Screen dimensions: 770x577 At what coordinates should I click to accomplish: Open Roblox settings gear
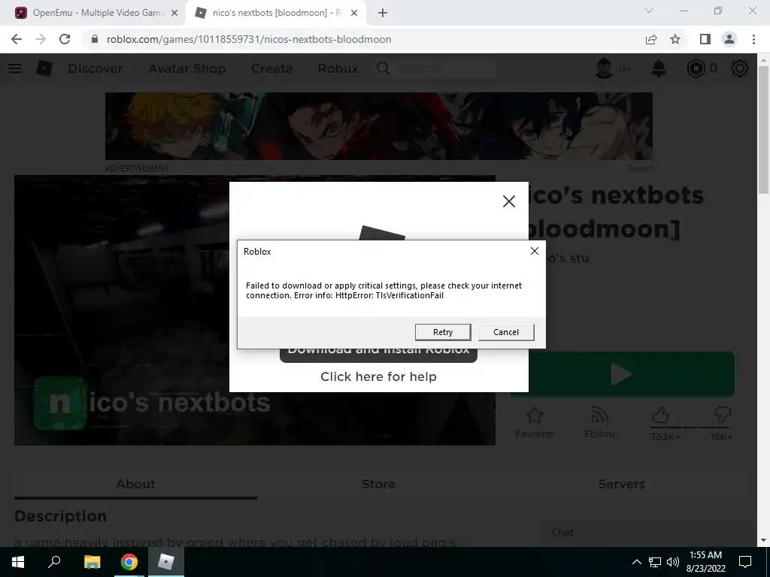(740, 68)
